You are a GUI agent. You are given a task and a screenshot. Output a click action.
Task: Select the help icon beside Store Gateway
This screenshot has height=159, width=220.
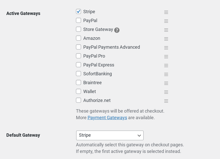(x=117, y=30)
